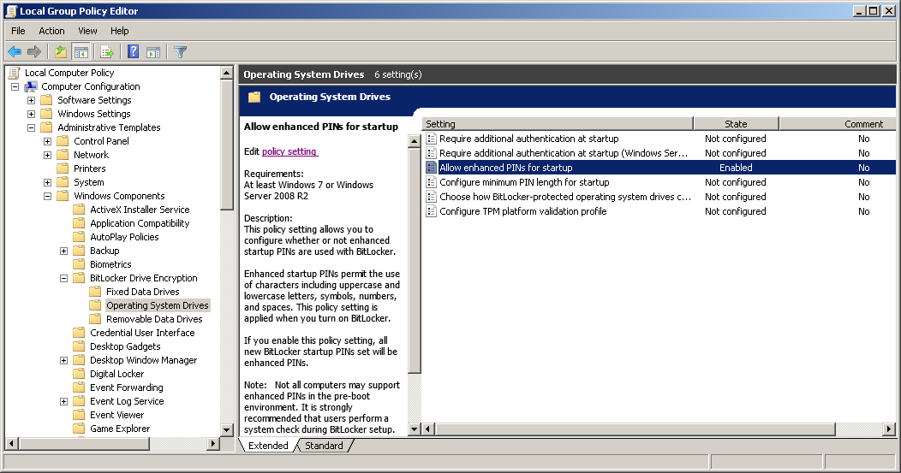901x473 pixels.
Task: Click the tree pane scroll up arrow
Action: pyautogui.click(x=226, y=73)
